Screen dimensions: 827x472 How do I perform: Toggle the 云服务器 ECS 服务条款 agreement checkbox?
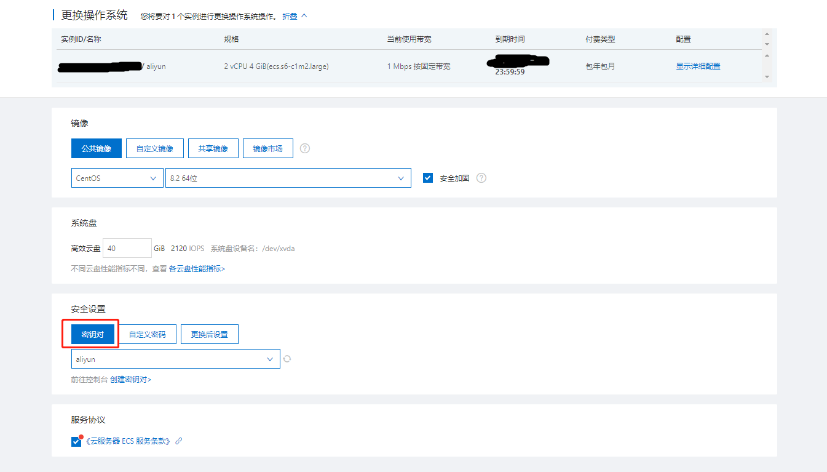click(x=76, y=441)
